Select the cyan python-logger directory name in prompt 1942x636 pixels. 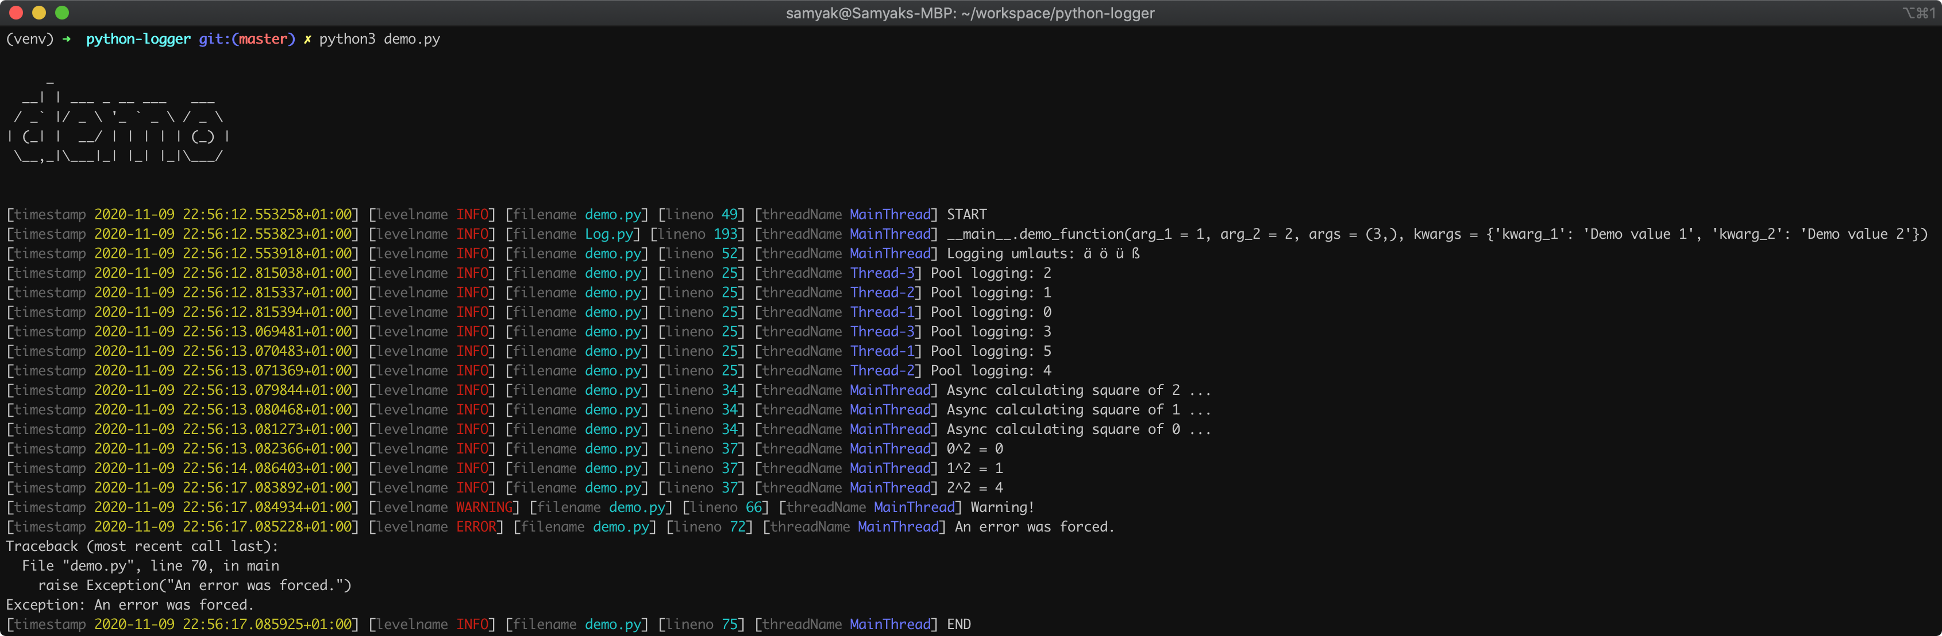pyautogui.click(x=137, y=39)
